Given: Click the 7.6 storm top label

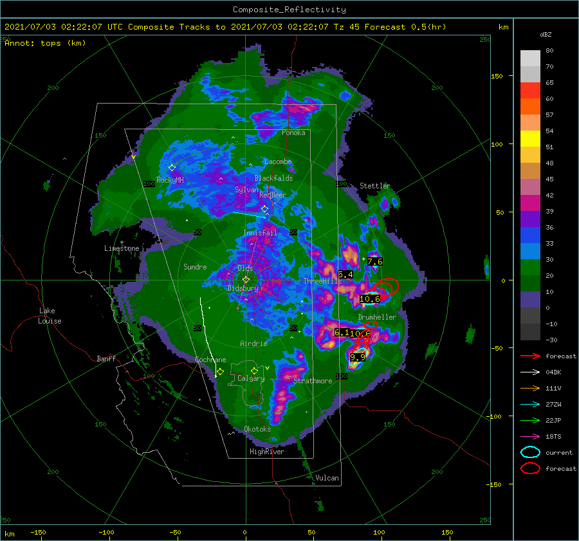Looking at the screenshot, I should (x=374, y=262).
